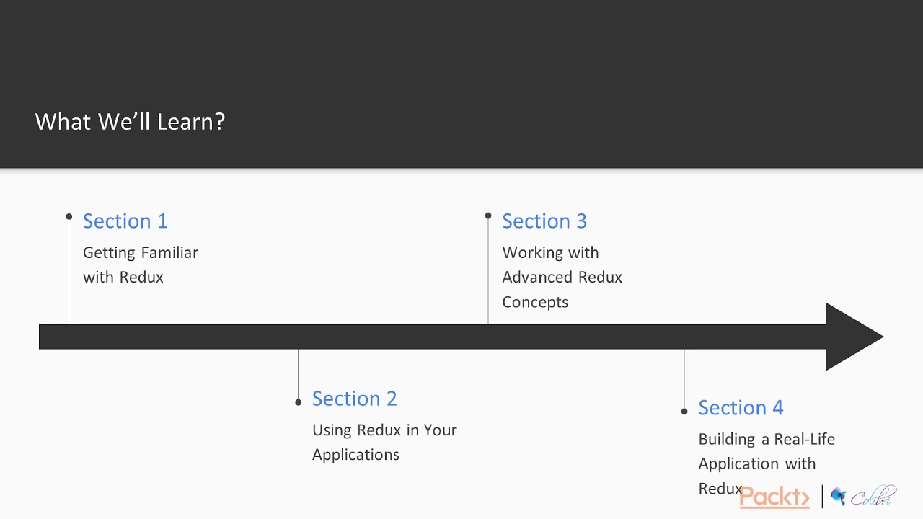Click the 'Getting Familiar with Redux' text

(x=141, y=265)
